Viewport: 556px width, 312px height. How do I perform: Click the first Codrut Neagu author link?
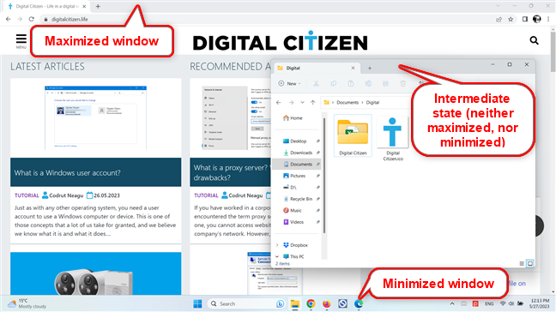[x=66, y=195]
